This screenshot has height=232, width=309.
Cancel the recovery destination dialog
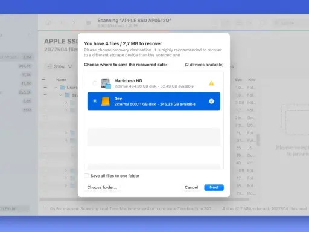(191, 187)
